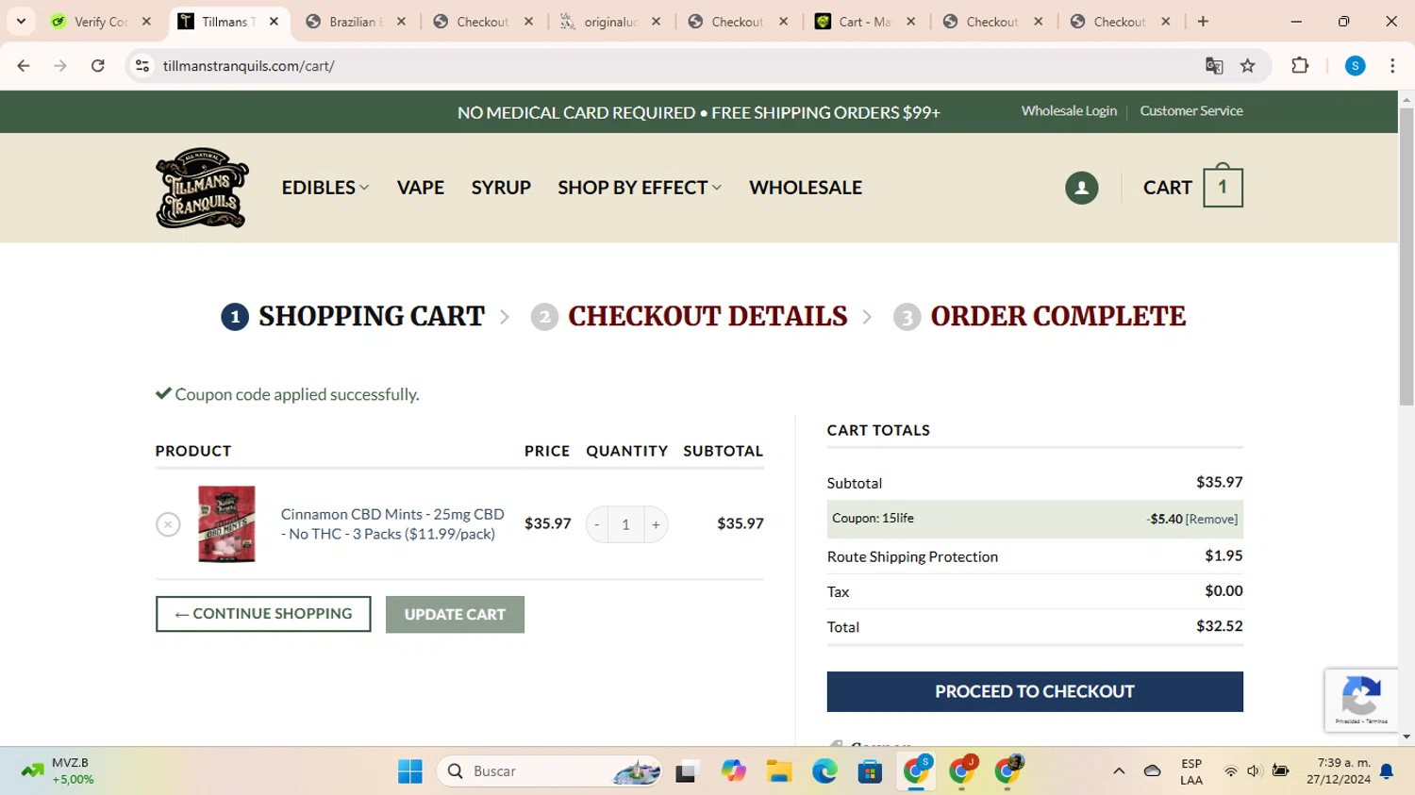Go to the CHECKOUT DETAILS step
Viewport: 1415px width, 795px height.
click(x=707, y=317)
